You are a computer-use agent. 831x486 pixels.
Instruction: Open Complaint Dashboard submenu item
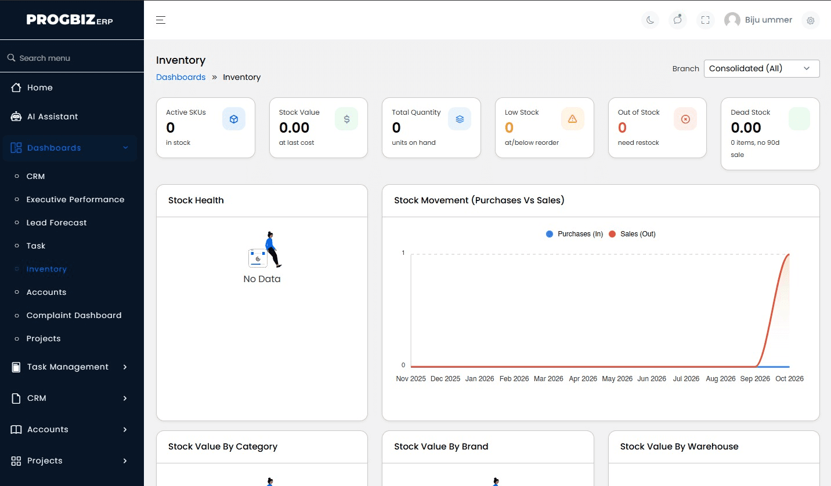(x=74, y=315)
